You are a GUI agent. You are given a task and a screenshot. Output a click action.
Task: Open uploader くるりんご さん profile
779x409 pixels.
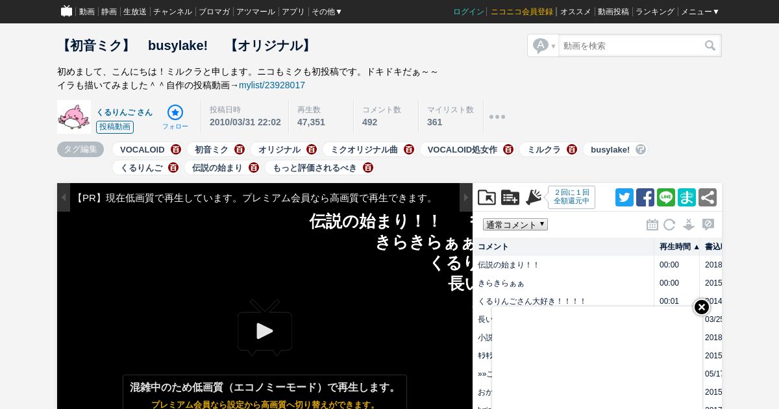pyautogui.click(x=125, y=112)
